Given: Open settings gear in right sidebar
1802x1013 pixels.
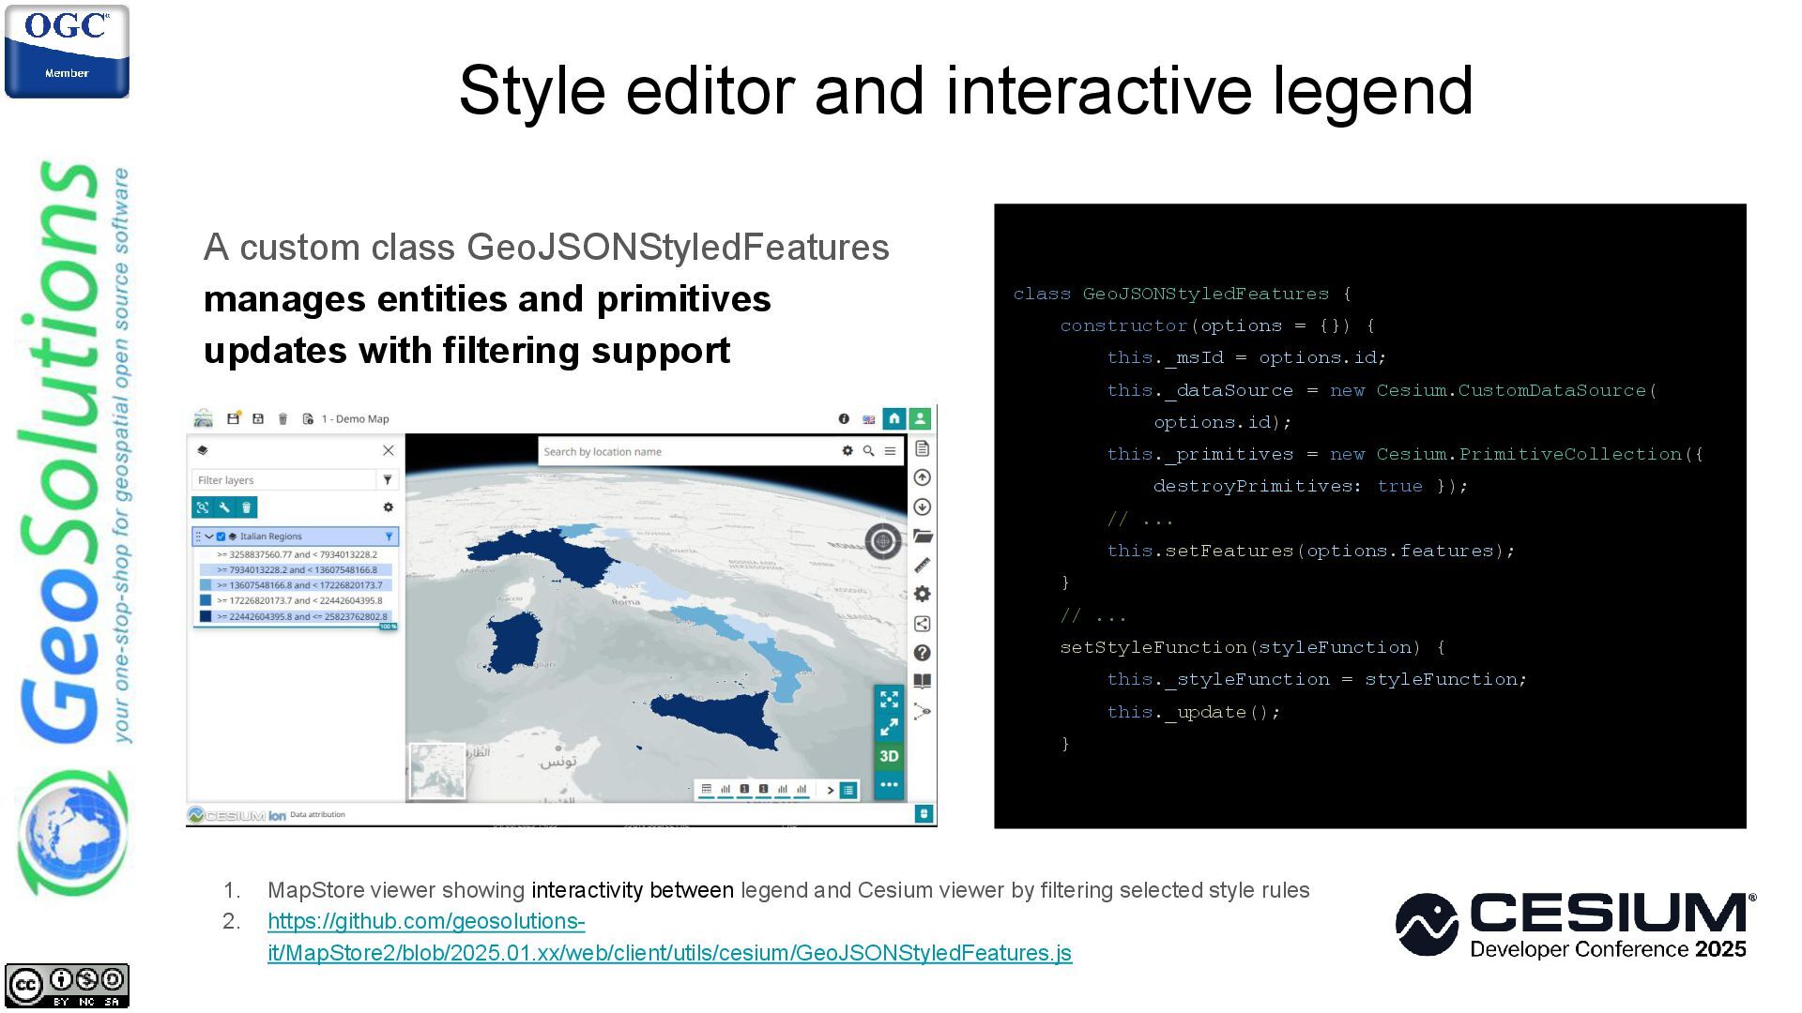Looking at the screenshot, I should click(923, 594).
